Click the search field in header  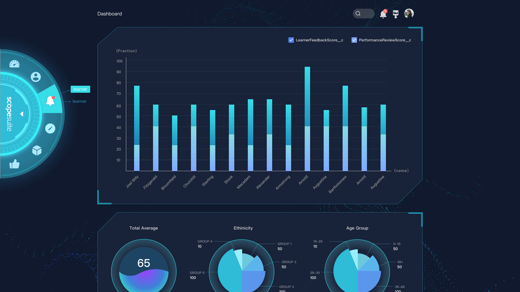pyautogui.click(x=363, y=14)
